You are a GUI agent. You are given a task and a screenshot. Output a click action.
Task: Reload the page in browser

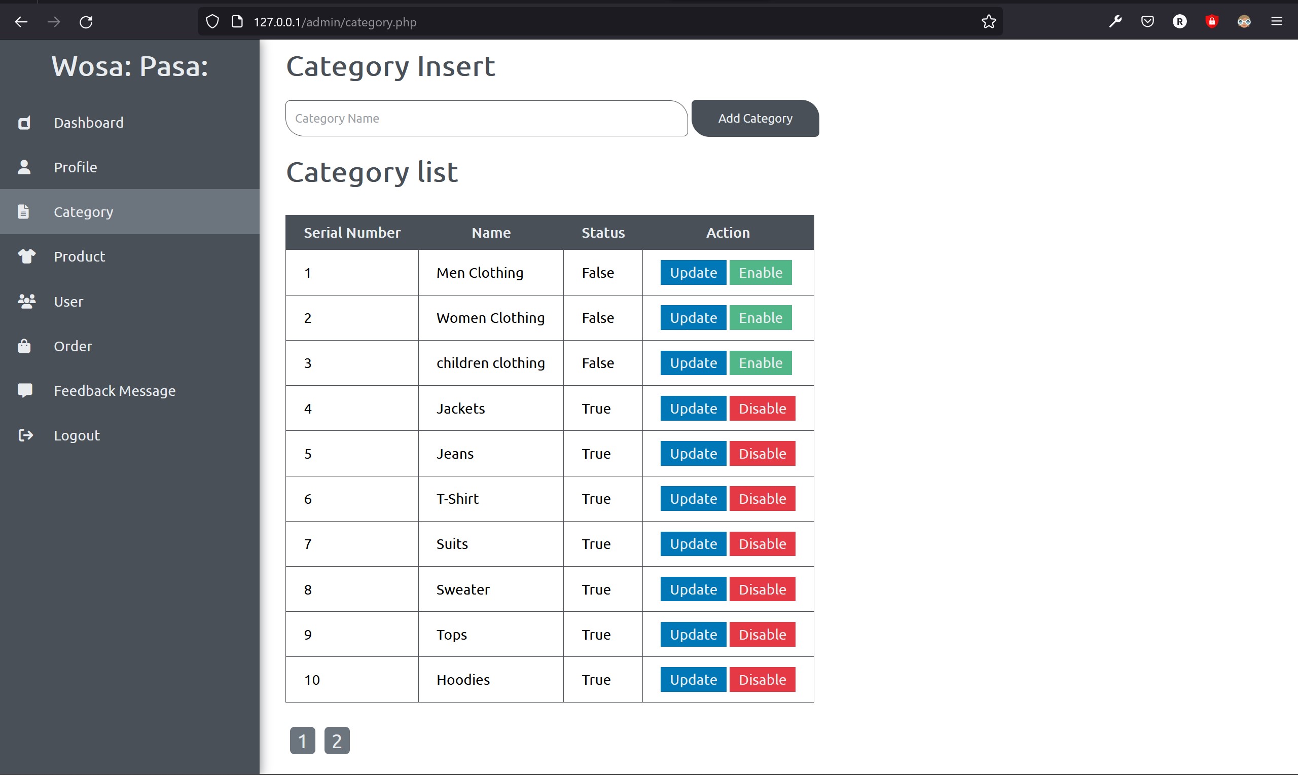click(86, 22)
